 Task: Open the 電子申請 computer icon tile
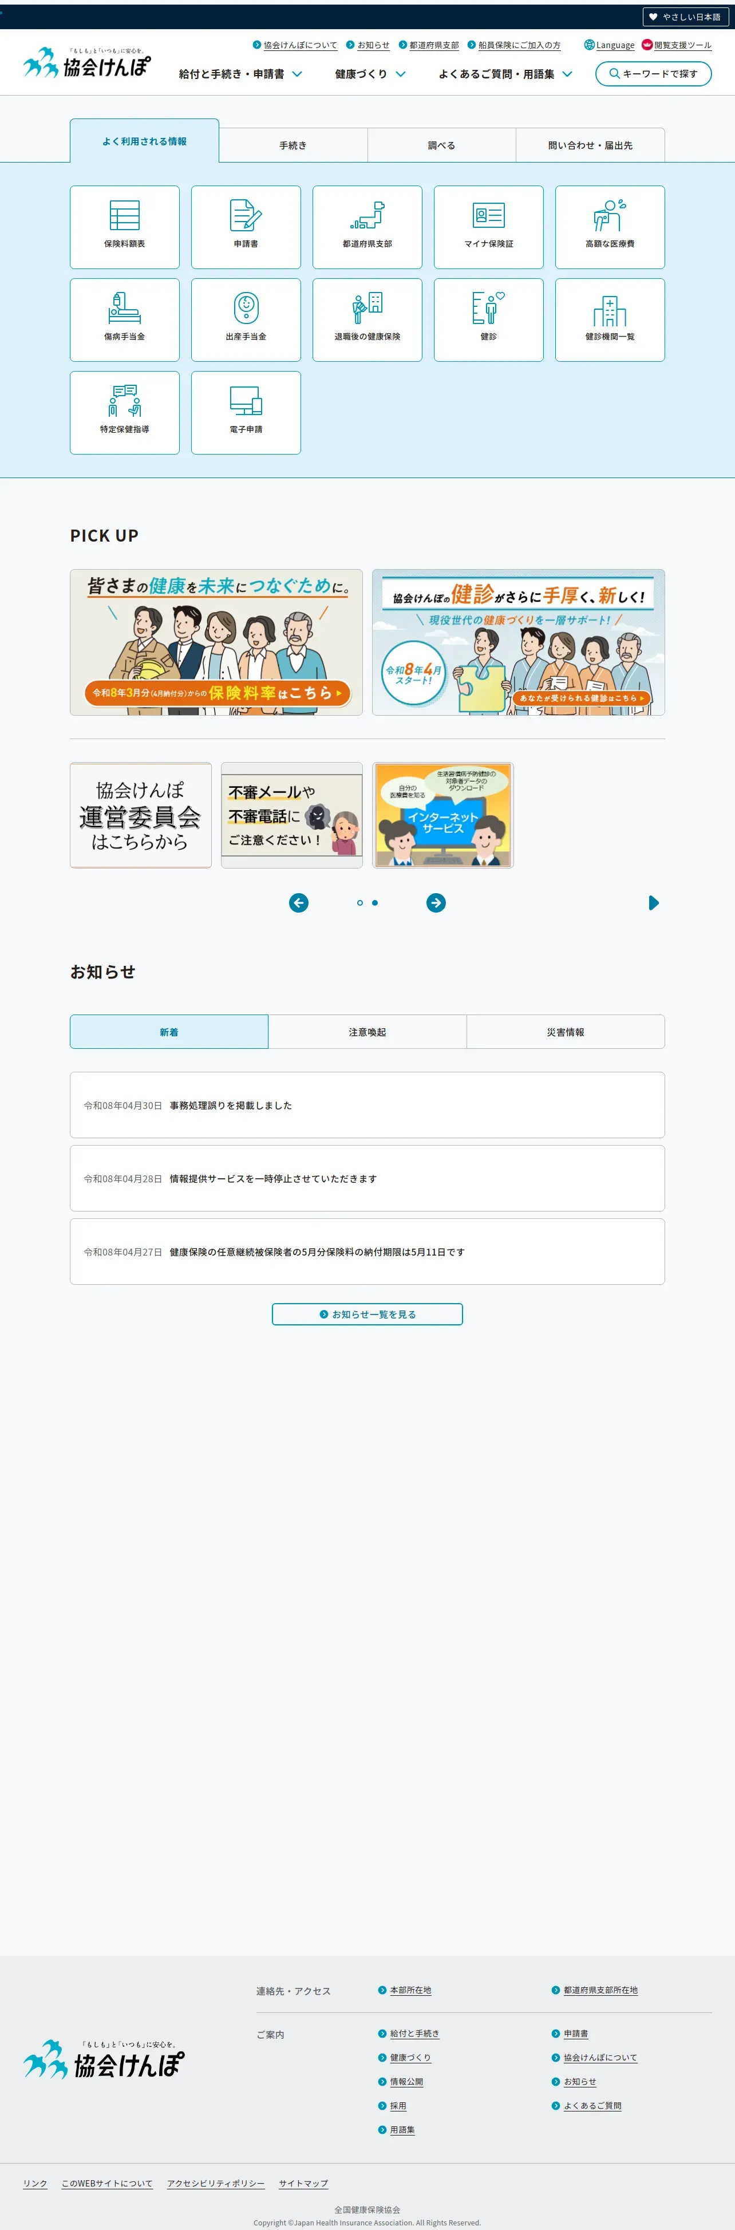click(246, 413)
